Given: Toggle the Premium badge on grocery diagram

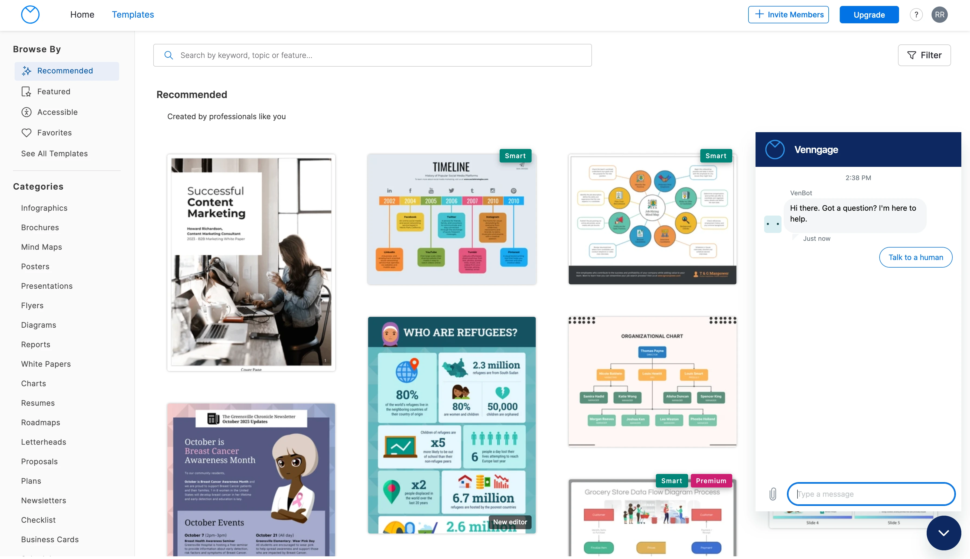Looking at the screenshot, I should (x=711, y=480).
